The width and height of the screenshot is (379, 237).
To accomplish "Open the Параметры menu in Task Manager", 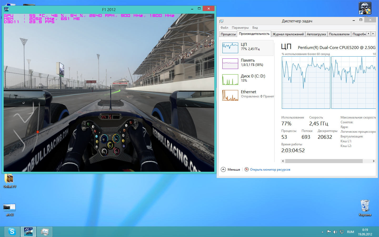I will 240,28.
